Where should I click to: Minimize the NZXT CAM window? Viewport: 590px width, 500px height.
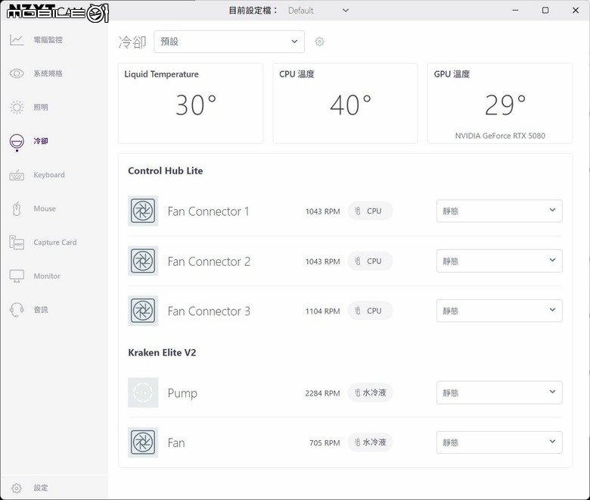tap(516, 11)
